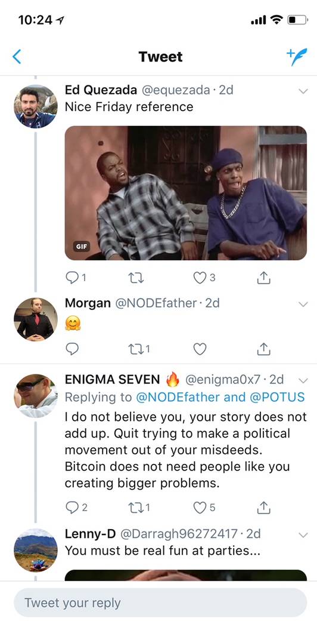Share Ed Quezada's tweet
The image size is (317, 627).
(263, 277)
